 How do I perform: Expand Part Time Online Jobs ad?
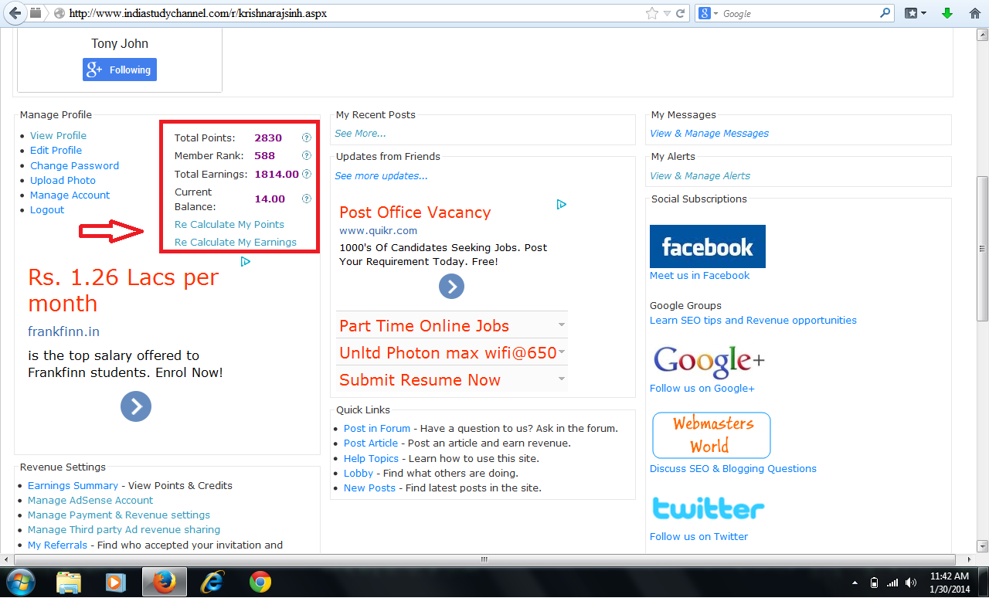tap(562, 324)
